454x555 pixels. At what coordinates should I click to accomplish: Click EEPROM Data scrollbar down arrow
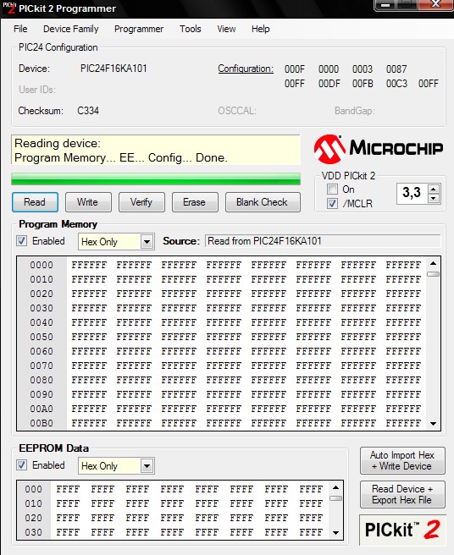(x=336, y=533)
